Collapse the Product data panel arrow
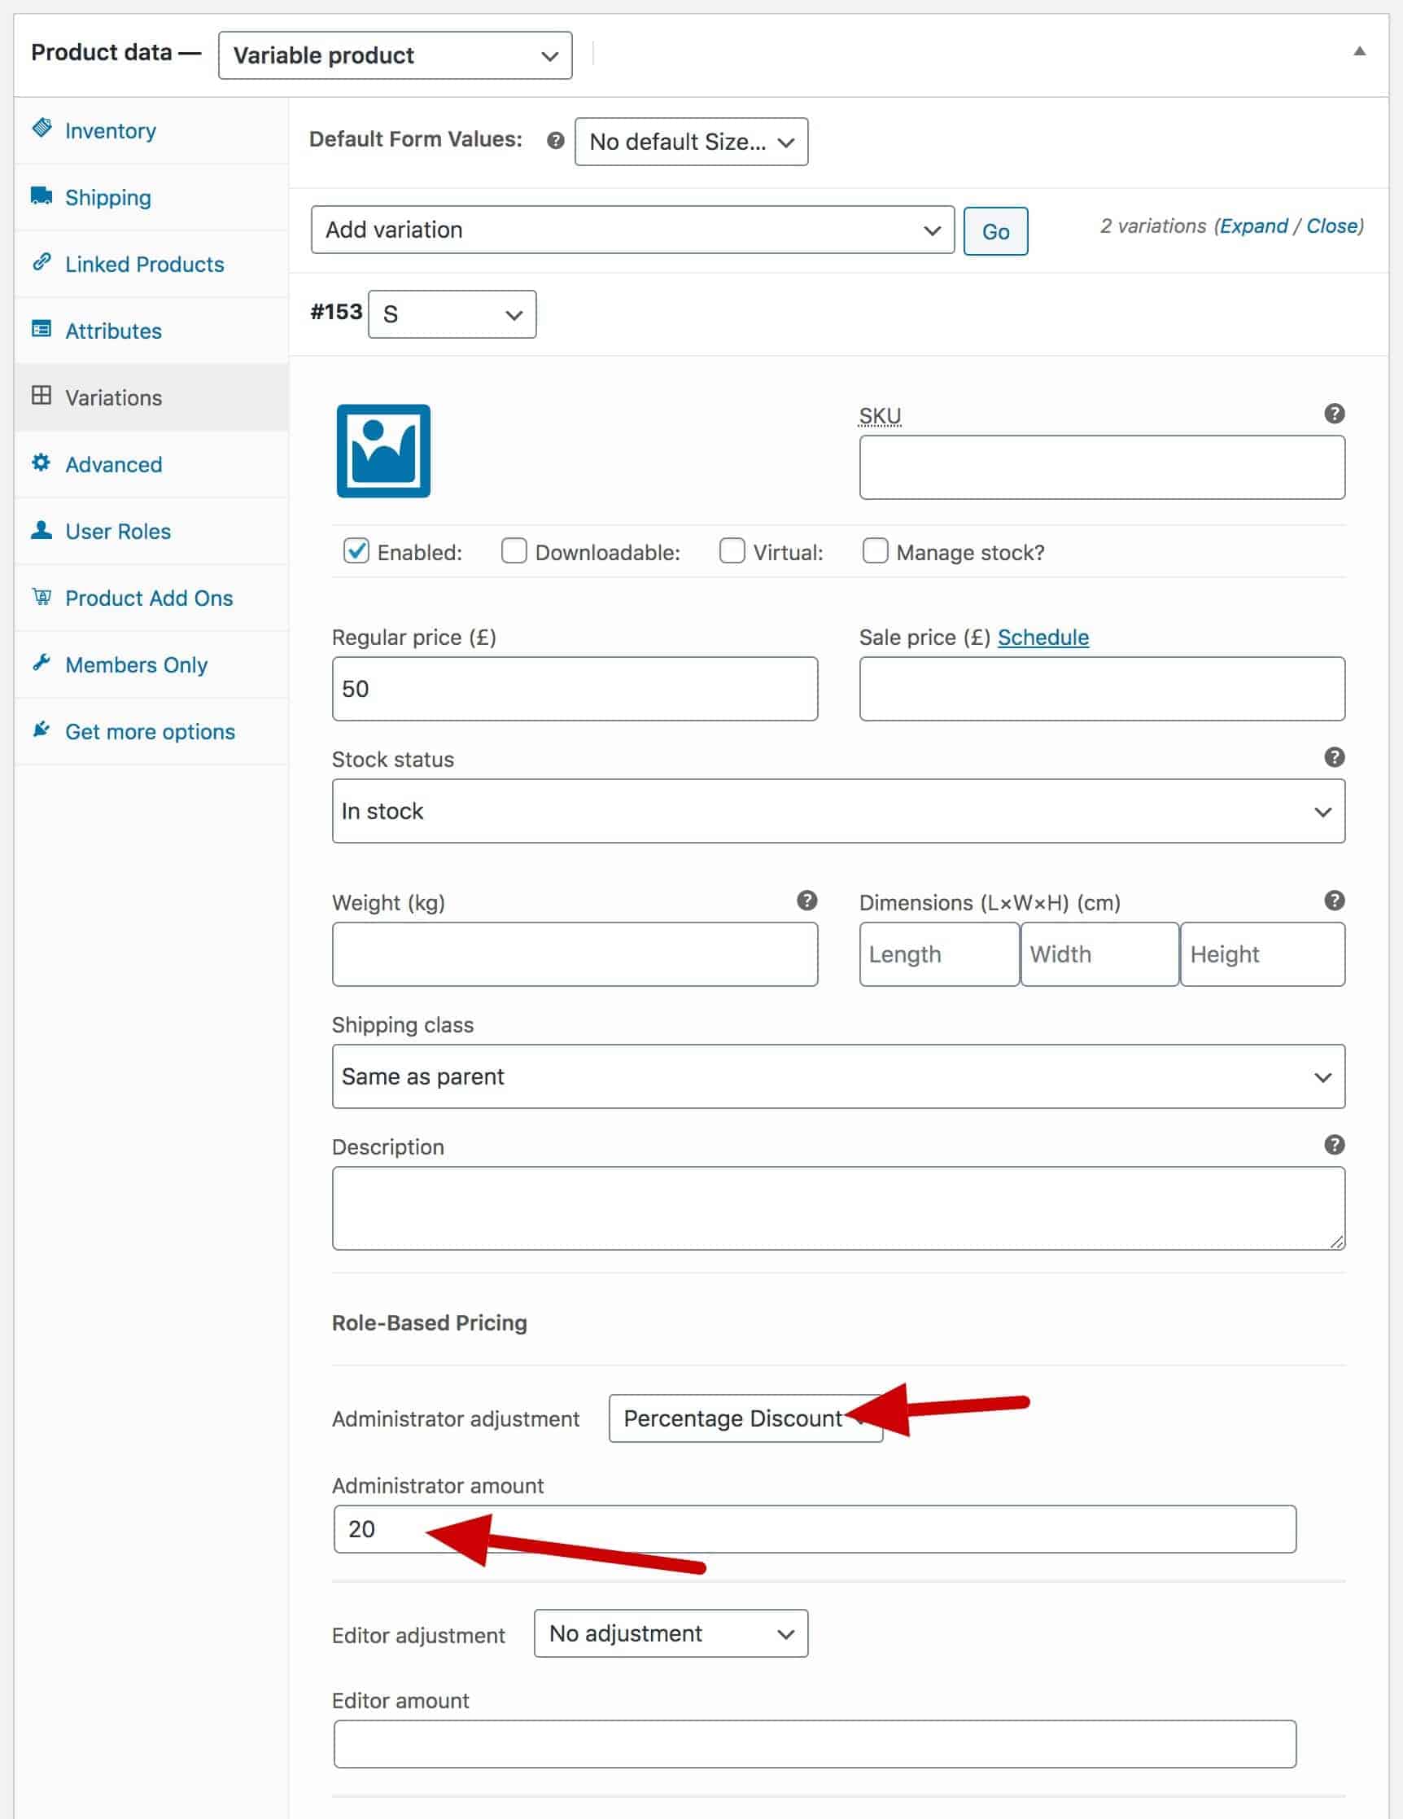 tap(1359, 51)
